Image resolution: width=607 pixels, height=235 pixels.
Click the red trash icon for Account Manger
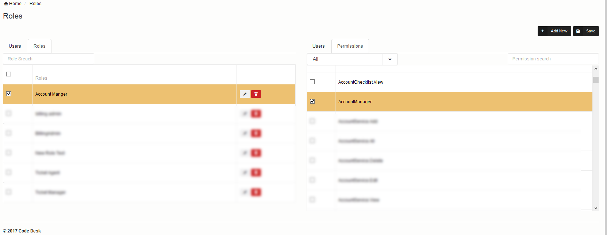click(x=256, y=94)
